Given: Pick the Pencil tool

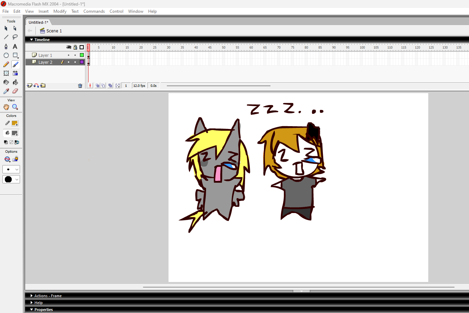Looking at the screenshot, I should pos(6,64).
